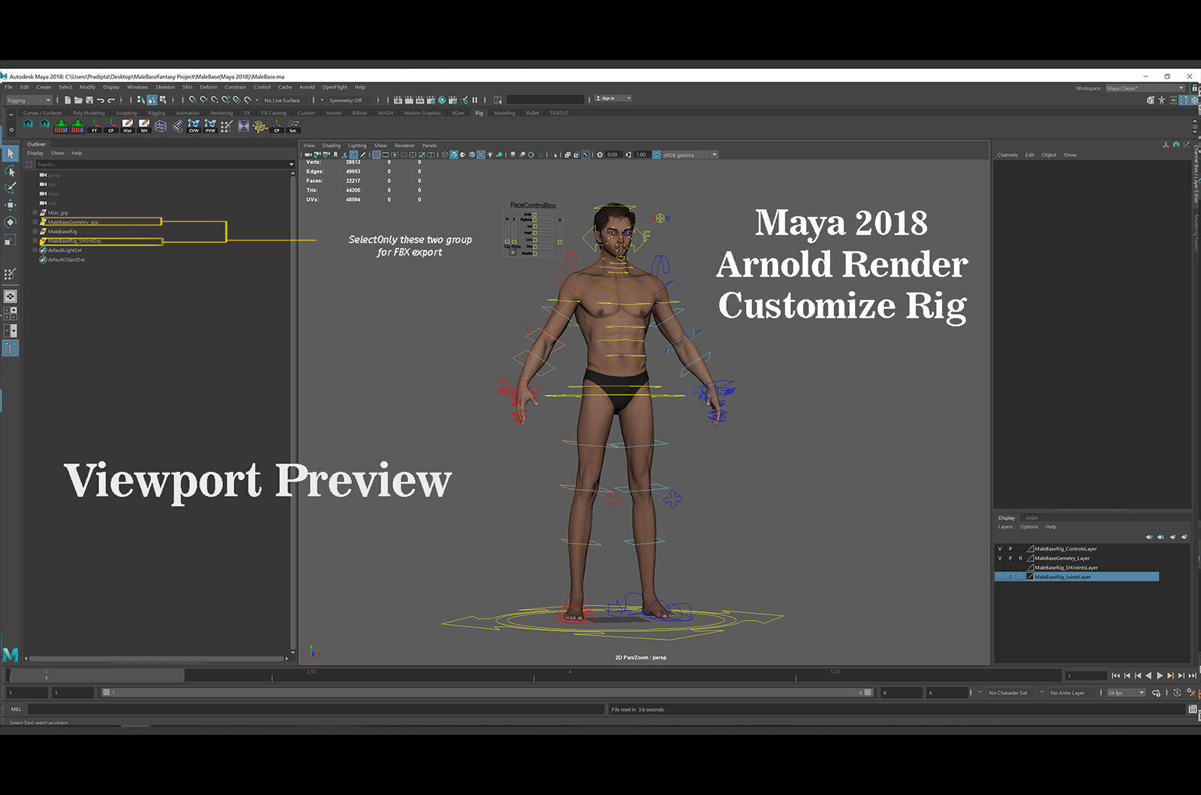Toggle the auto keyframe icon

[x=1177, y=693]
